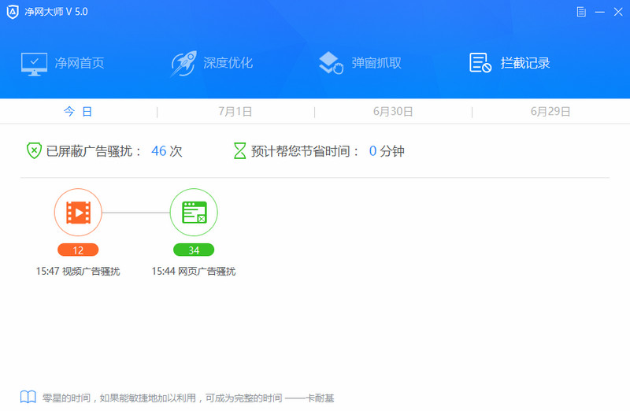Open the 净网首页 home tab
Viewport: 630px width, 411px height.
point(62,63)
